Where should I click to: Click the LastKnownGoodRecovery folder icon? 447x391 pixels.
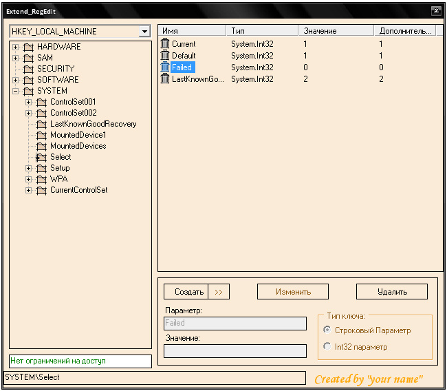click(41, 124)
